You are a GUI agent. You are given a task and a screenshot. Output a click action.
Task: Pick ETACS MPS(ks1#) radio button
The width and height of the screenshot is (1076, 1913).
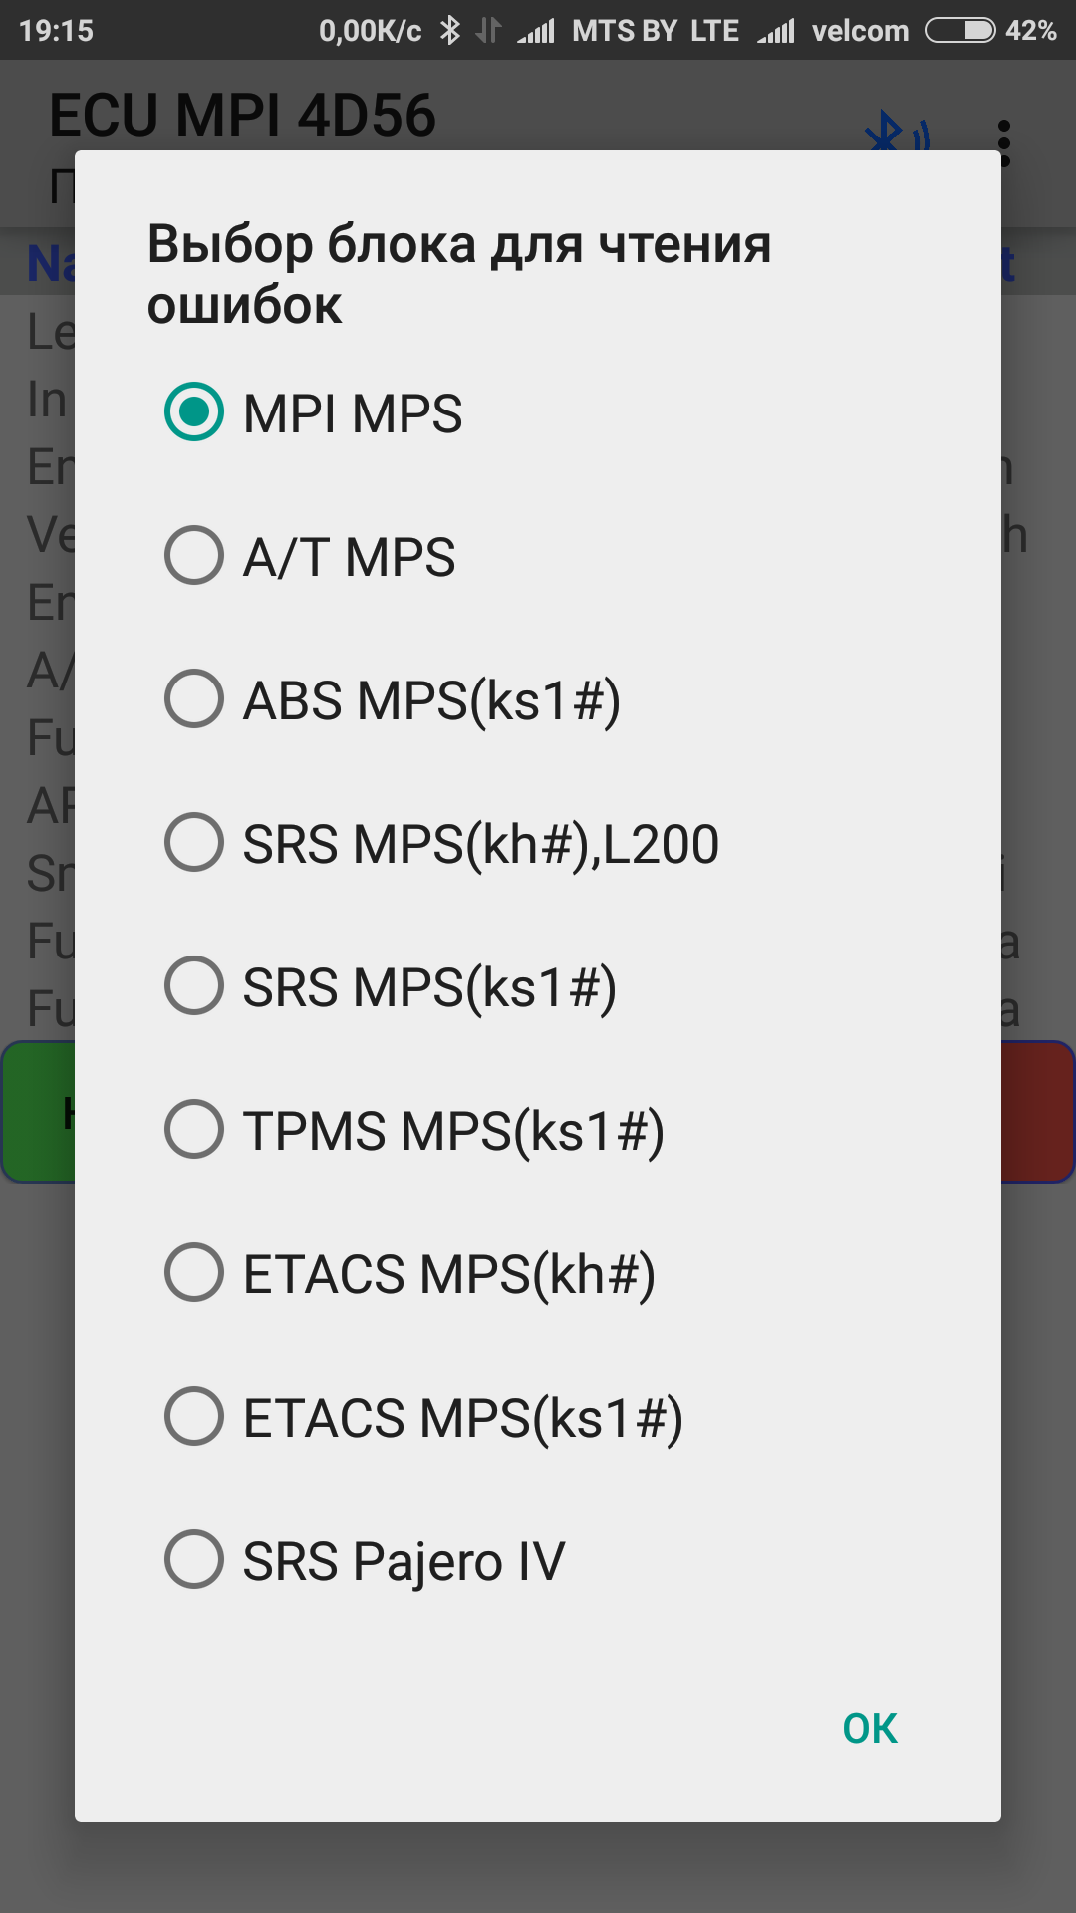(194, 1417)
